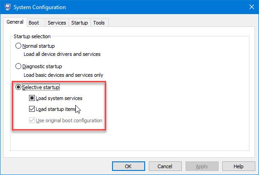Select the Normal startup radio button
Viewport: 259px width, 175px height.
[x=18, y=46]
